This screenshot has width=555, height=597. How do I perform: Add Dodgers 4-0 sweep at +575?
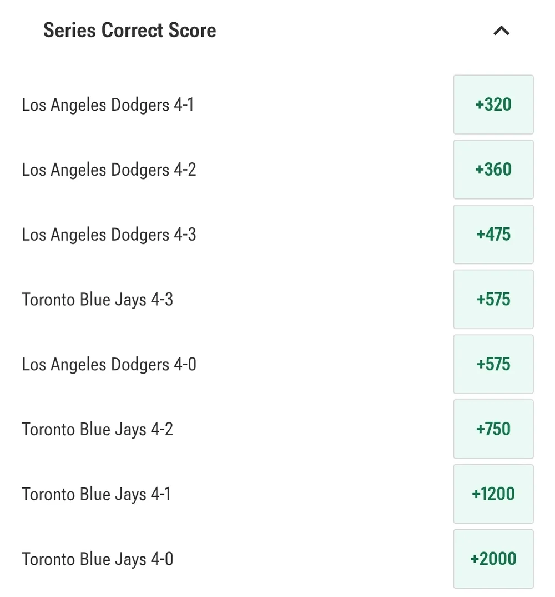pos(493,364)
